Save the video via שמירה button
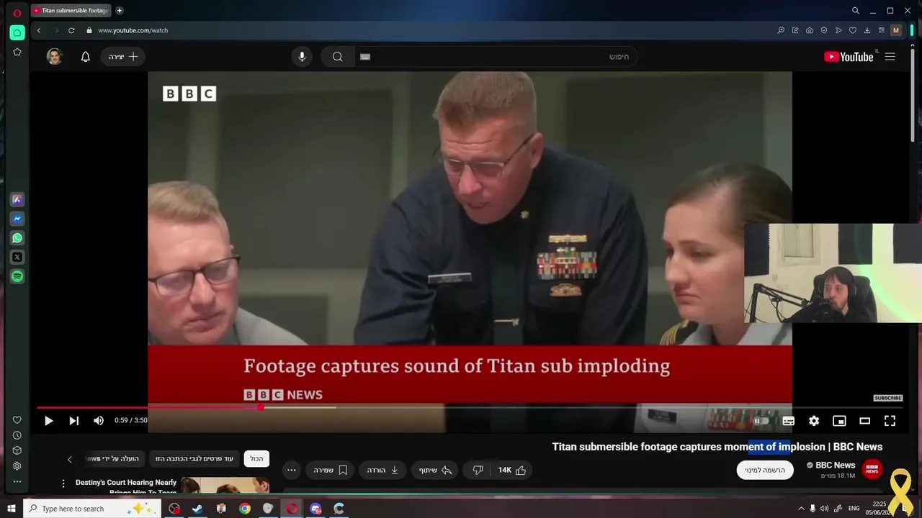The width and height of the screenshot is (922, 518). pyautogui.click(x=330, y=470)
